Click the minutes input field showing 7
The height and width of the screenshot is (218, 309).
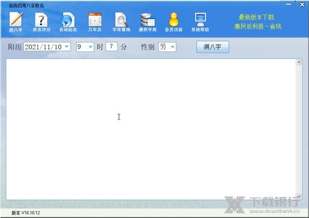tap(112, 47)
